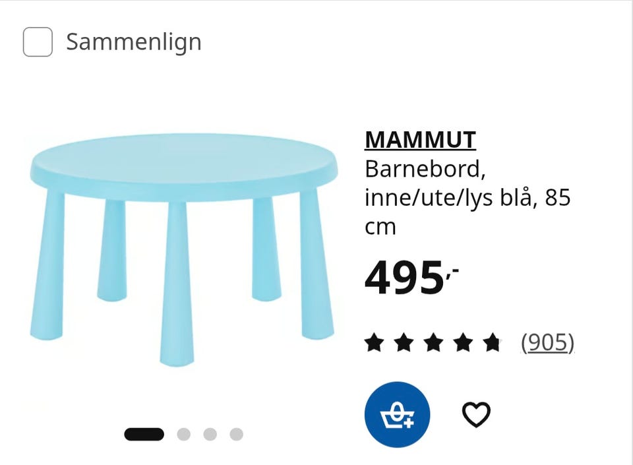
Task: Show the second product image dot
Action: point(184,434)
